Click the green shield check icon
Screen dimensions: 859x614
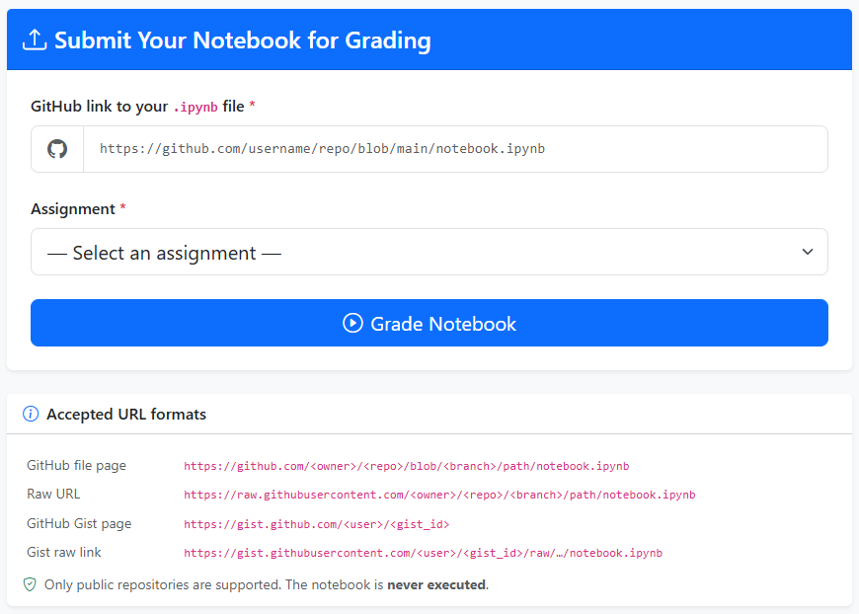[x=30, y=585]
